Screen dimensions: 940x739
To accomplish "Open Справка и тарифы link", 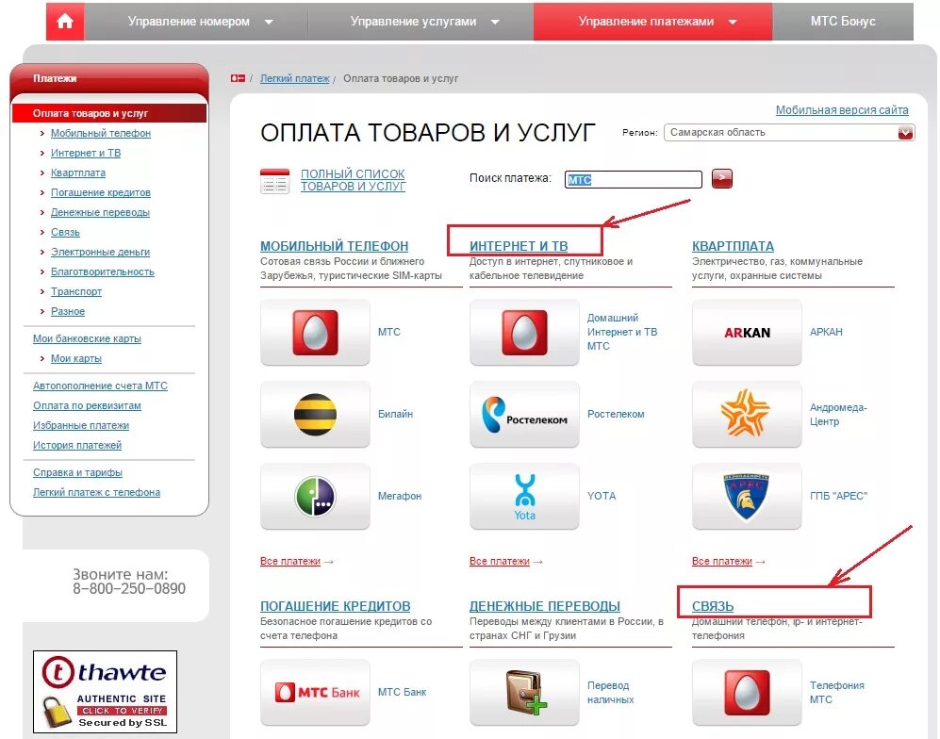I will [77, 473].
